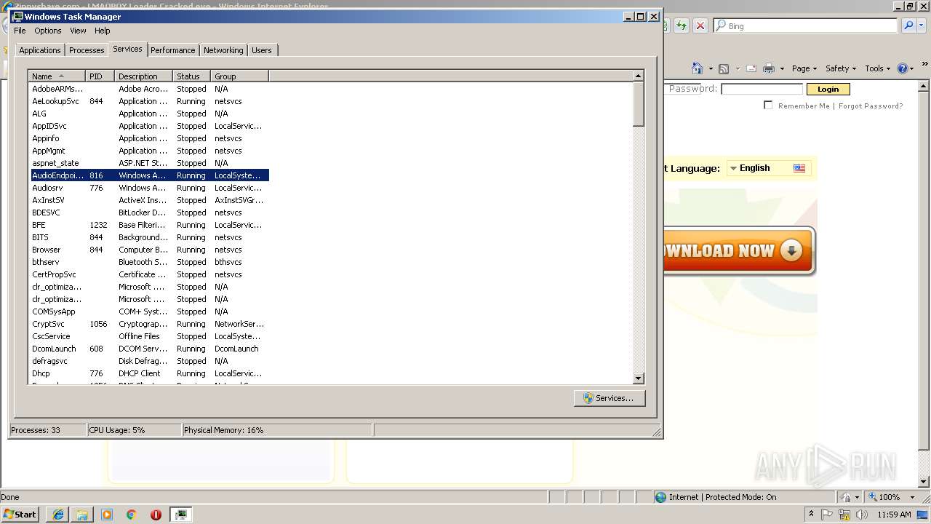
Task: Switch to the Applications tab
Action: (x=40, y=50)
